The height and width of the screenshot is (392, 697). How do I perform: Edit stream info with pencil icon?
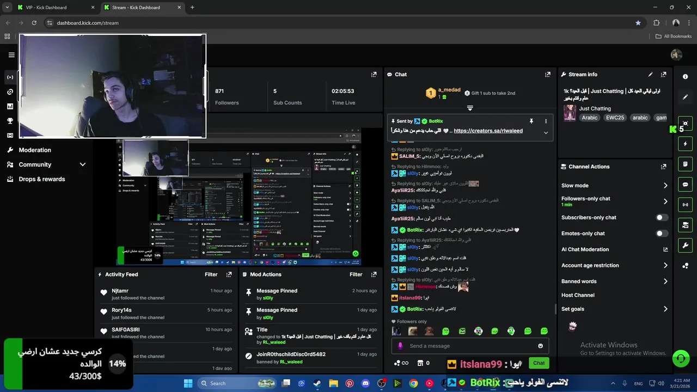650,75
